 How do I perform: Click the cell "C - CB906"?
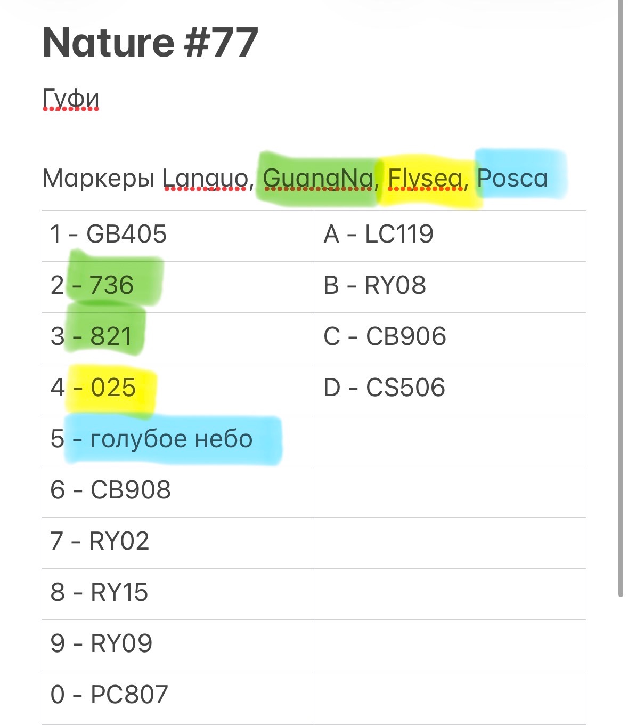451,338
